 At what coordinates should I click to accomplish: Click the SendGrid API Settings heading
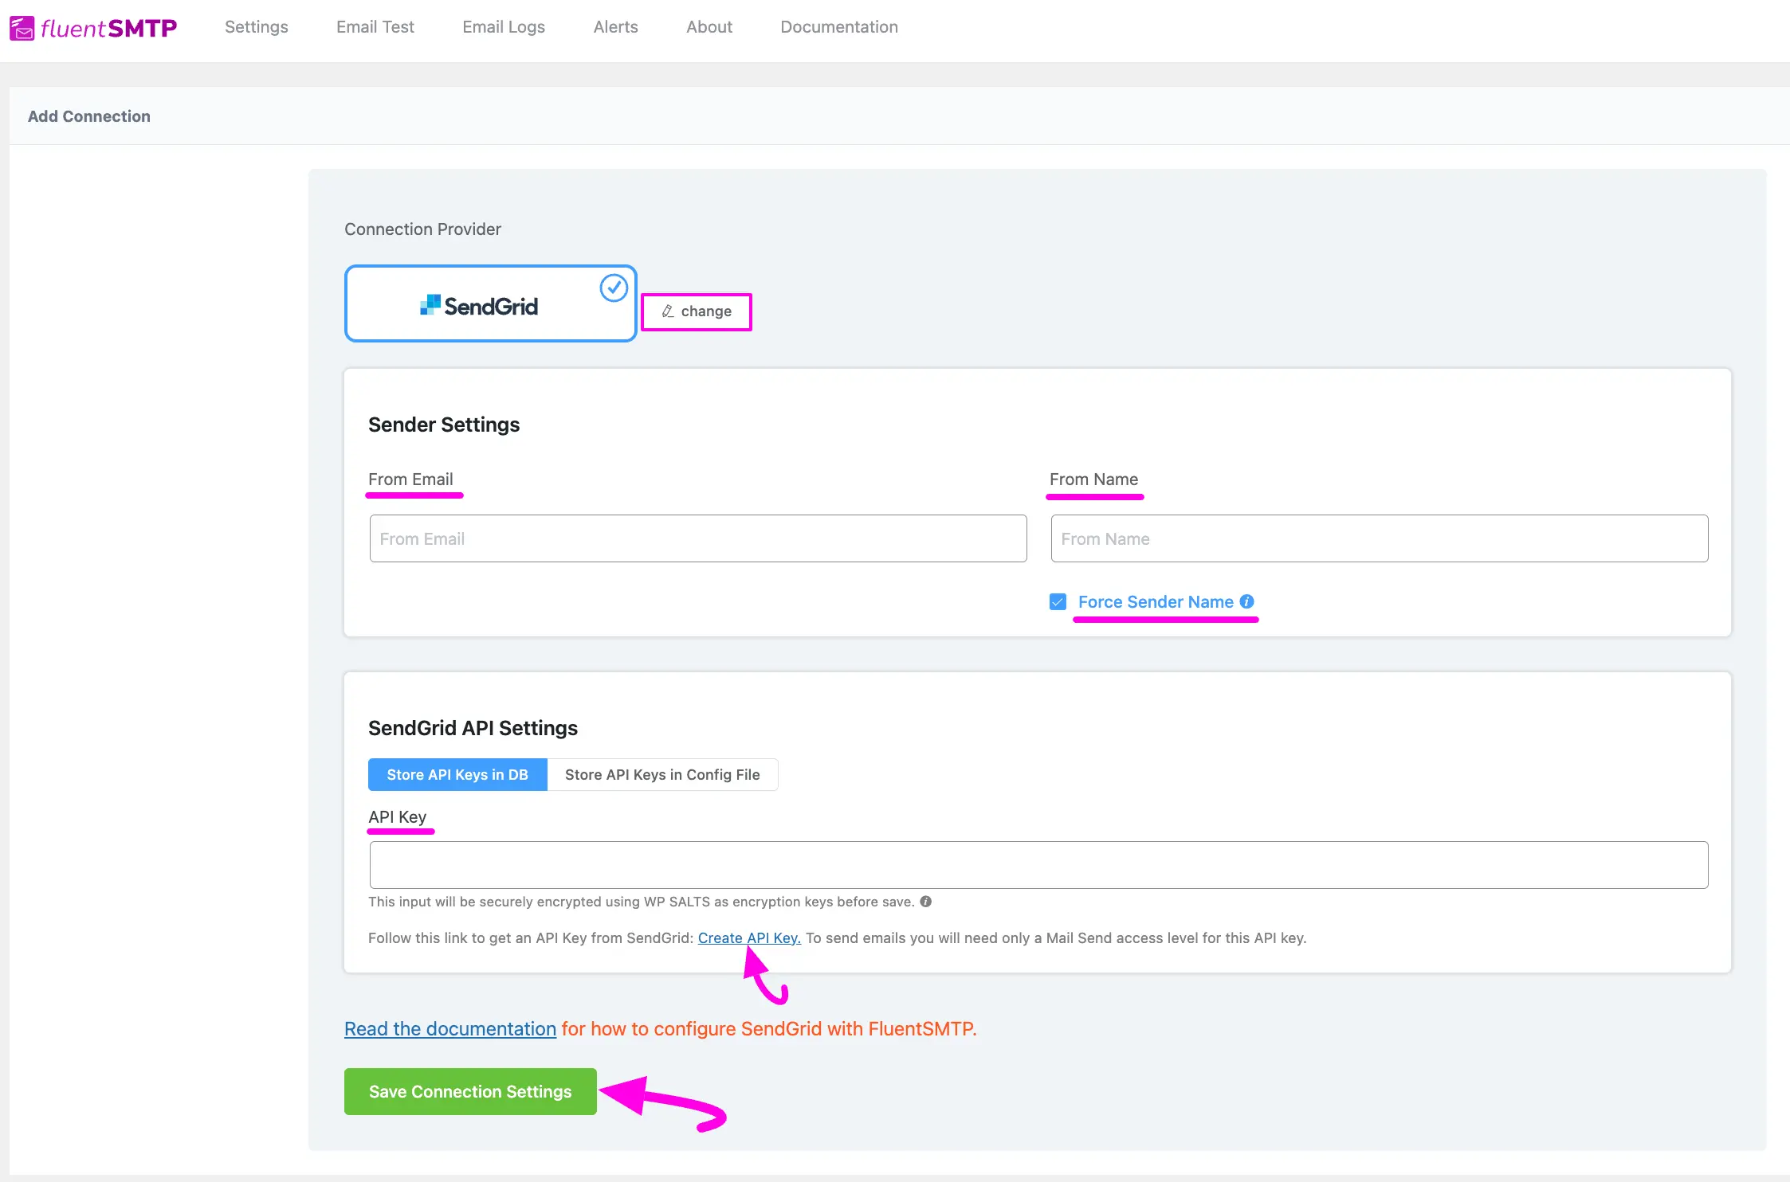pyautogui.click(x=473, y=728)
